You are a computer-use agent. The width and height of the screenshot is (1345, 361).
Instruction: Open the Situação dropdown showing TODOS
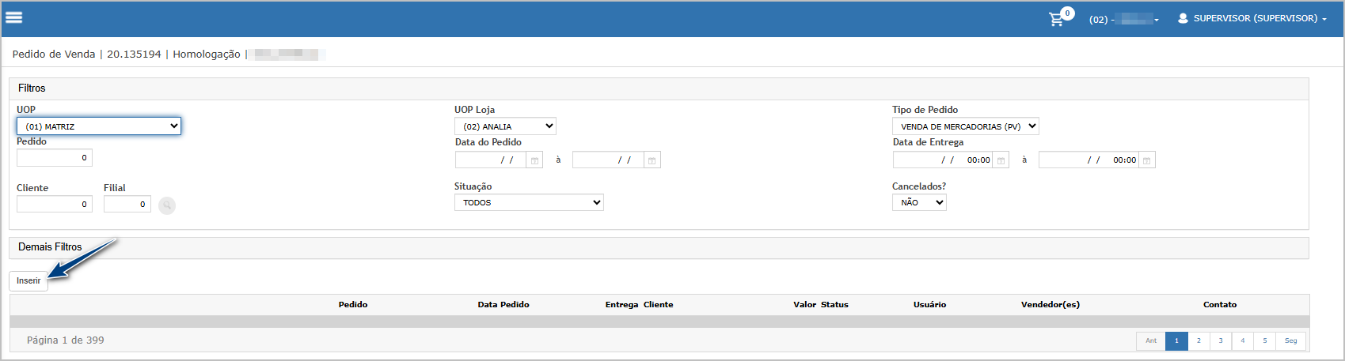[x=529, y=203]
